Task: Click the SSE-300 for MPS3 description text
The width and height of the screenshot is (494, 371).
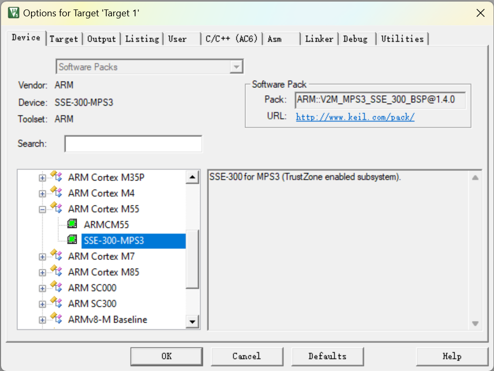Action: click(x=305, y=177)
